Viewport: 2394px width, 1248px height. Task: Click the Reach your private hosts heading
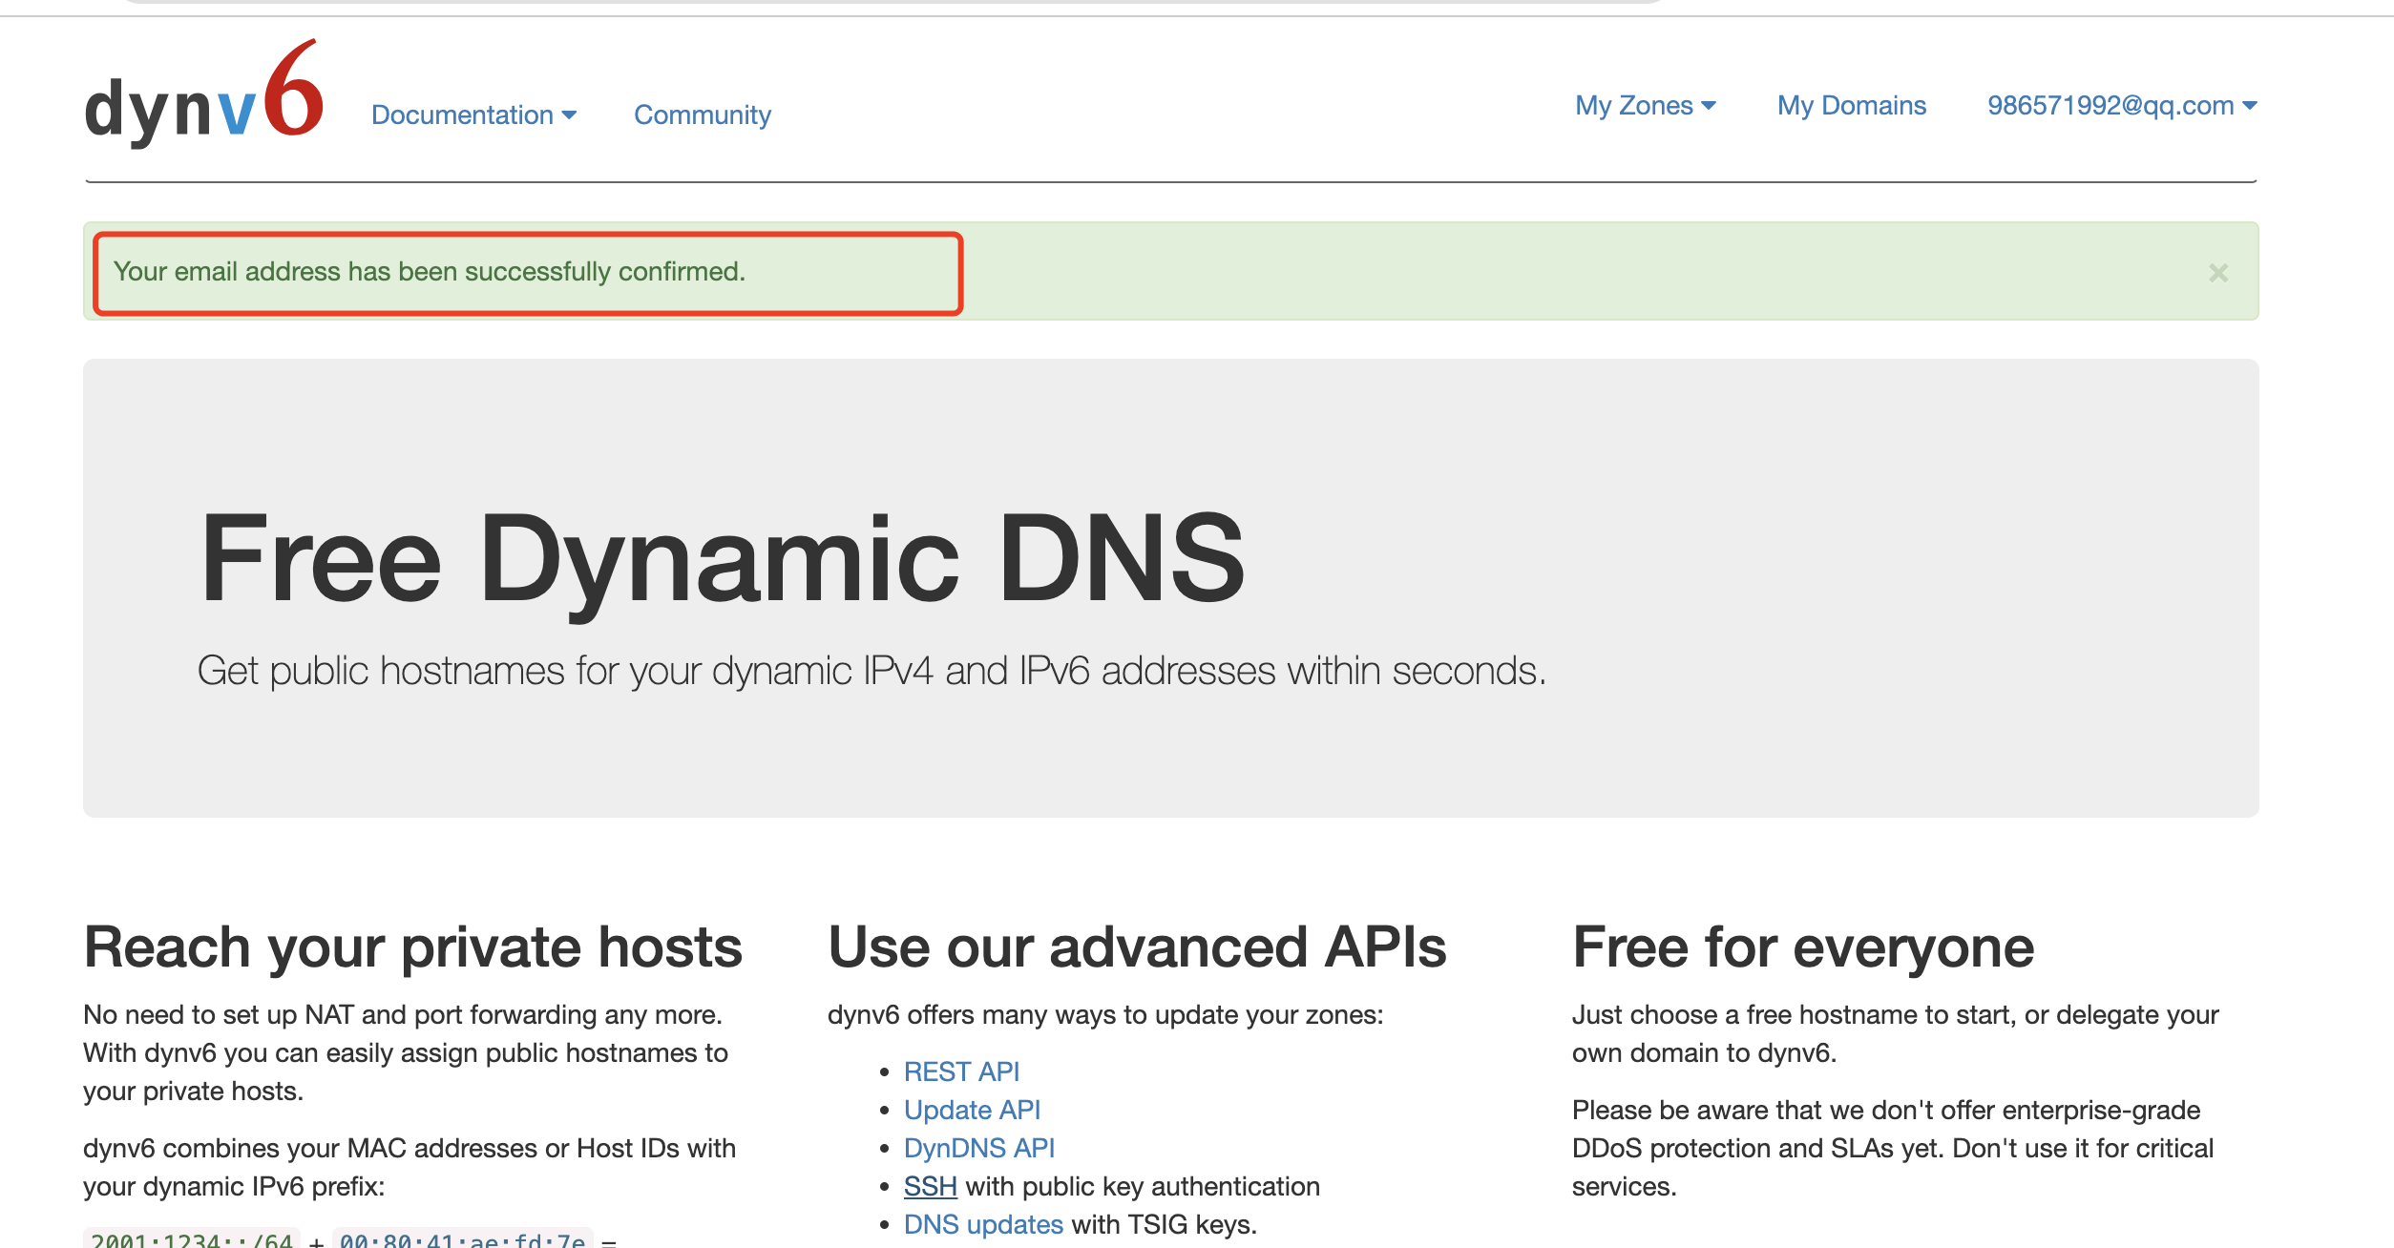coord(412,947)
